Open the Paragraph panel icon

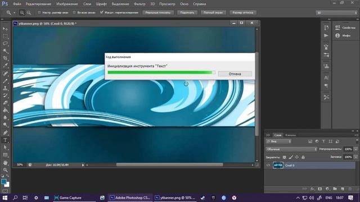(x=326, y=86)
